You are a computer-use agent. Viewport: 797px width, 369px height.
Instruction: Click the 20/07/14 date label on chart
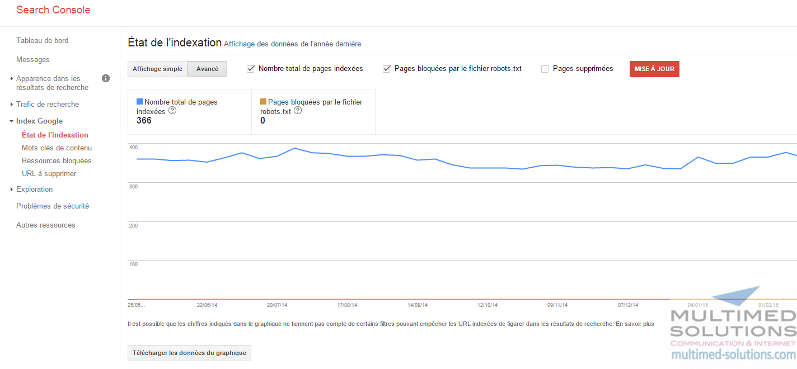click(x=277, y=305)
